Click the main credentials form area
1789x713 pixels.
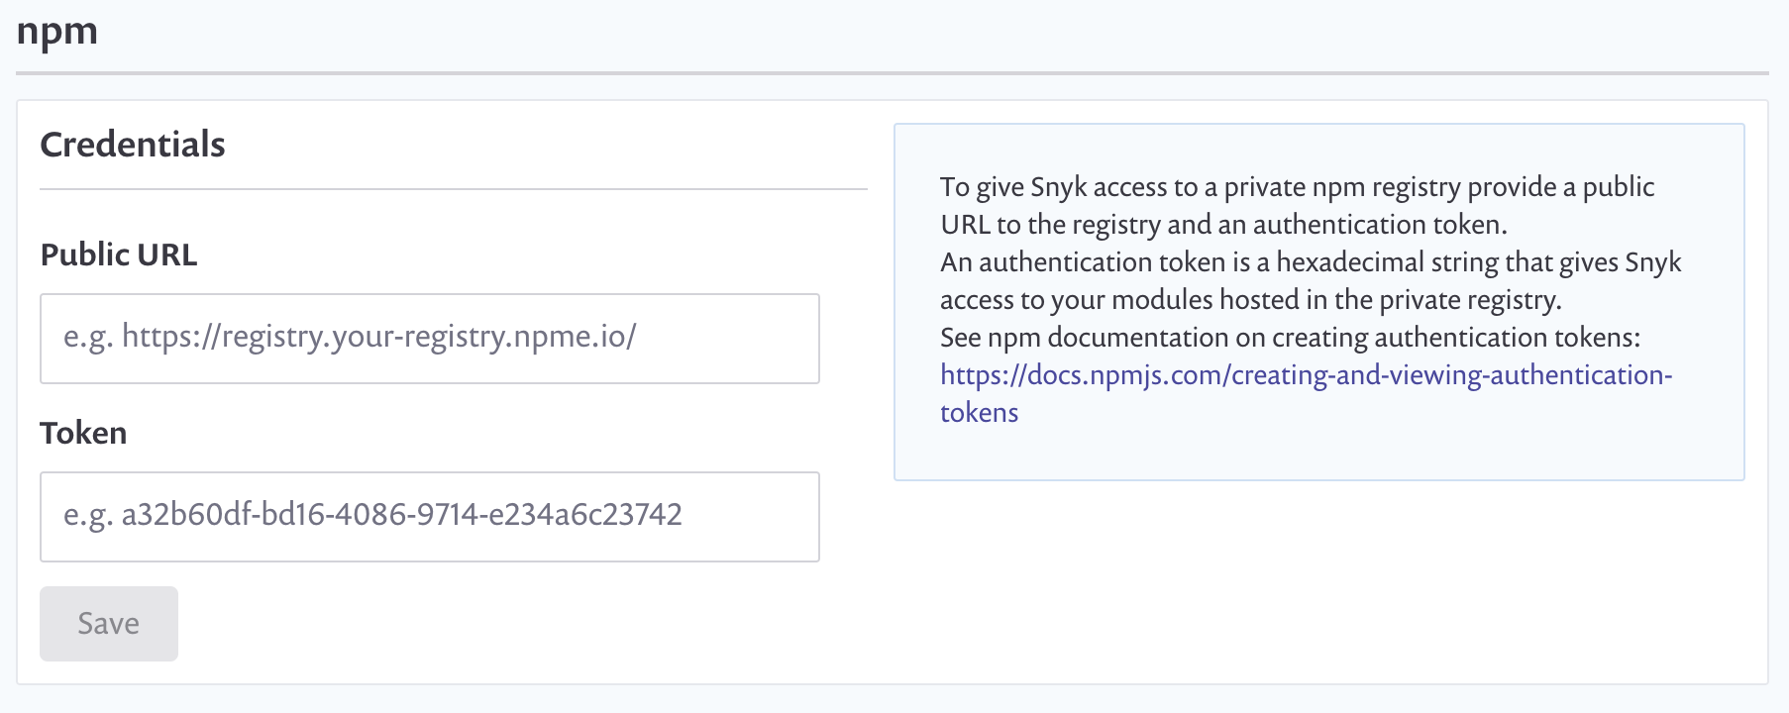coord(446,396)
